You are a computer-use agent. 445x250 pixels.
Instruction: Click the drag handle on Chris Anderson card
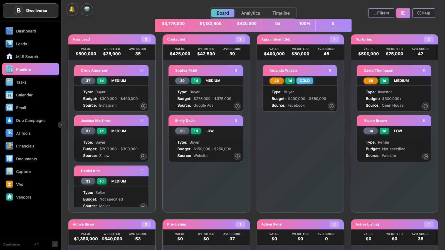[142, 71]
